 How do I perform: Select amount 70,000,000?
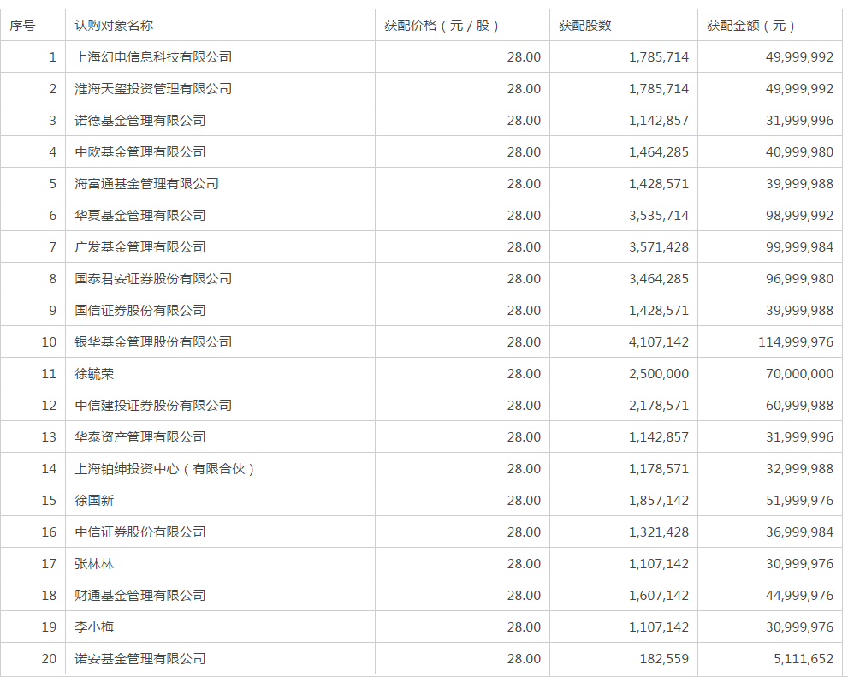[x=799, y=374]
